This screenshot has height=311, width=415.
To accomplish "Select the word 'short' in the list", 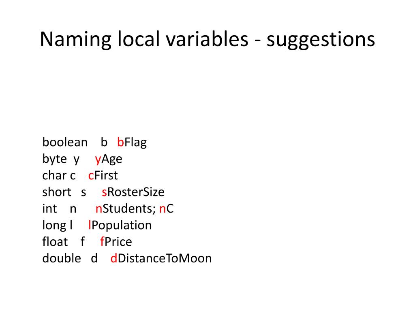I will point(57,192).
